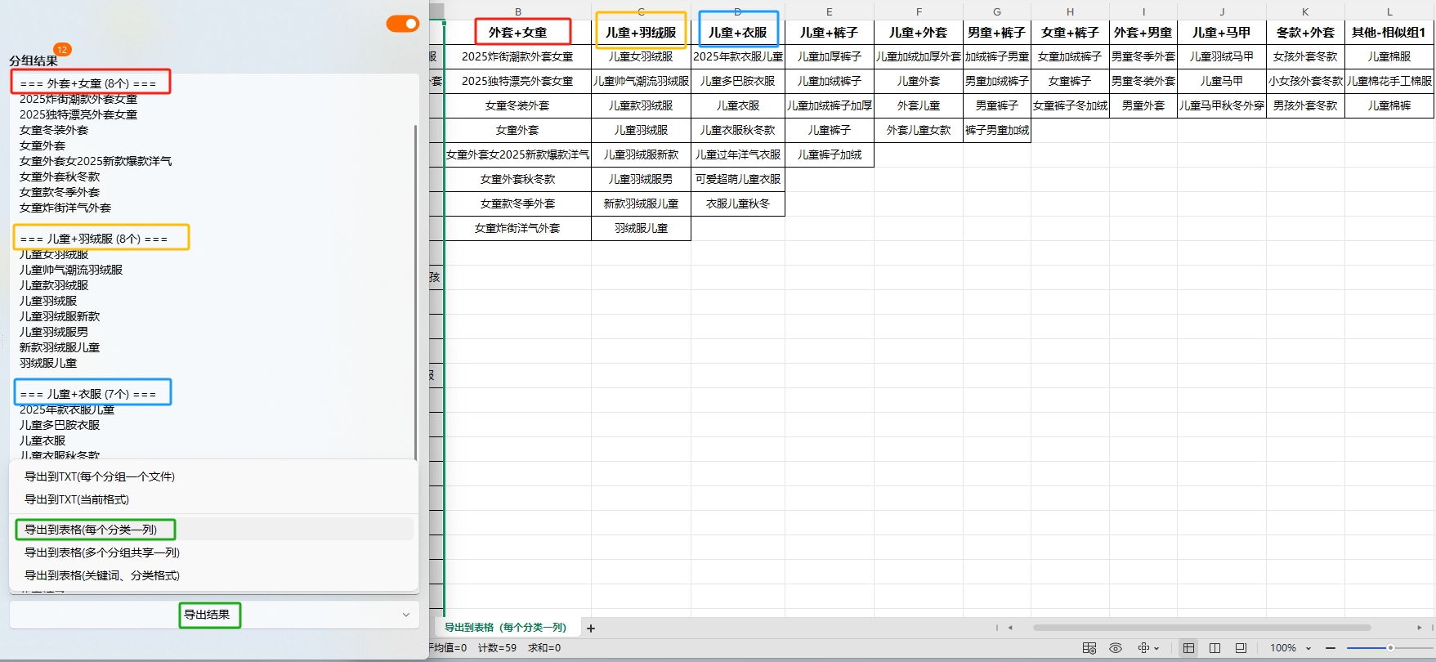Click === 外套+女童 (8个) === group line in panel

[88, 83]
